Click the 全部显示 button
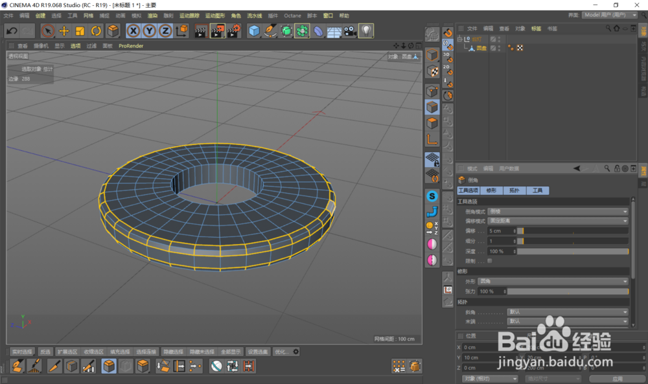The image size is (648, 384). [231, 352]
